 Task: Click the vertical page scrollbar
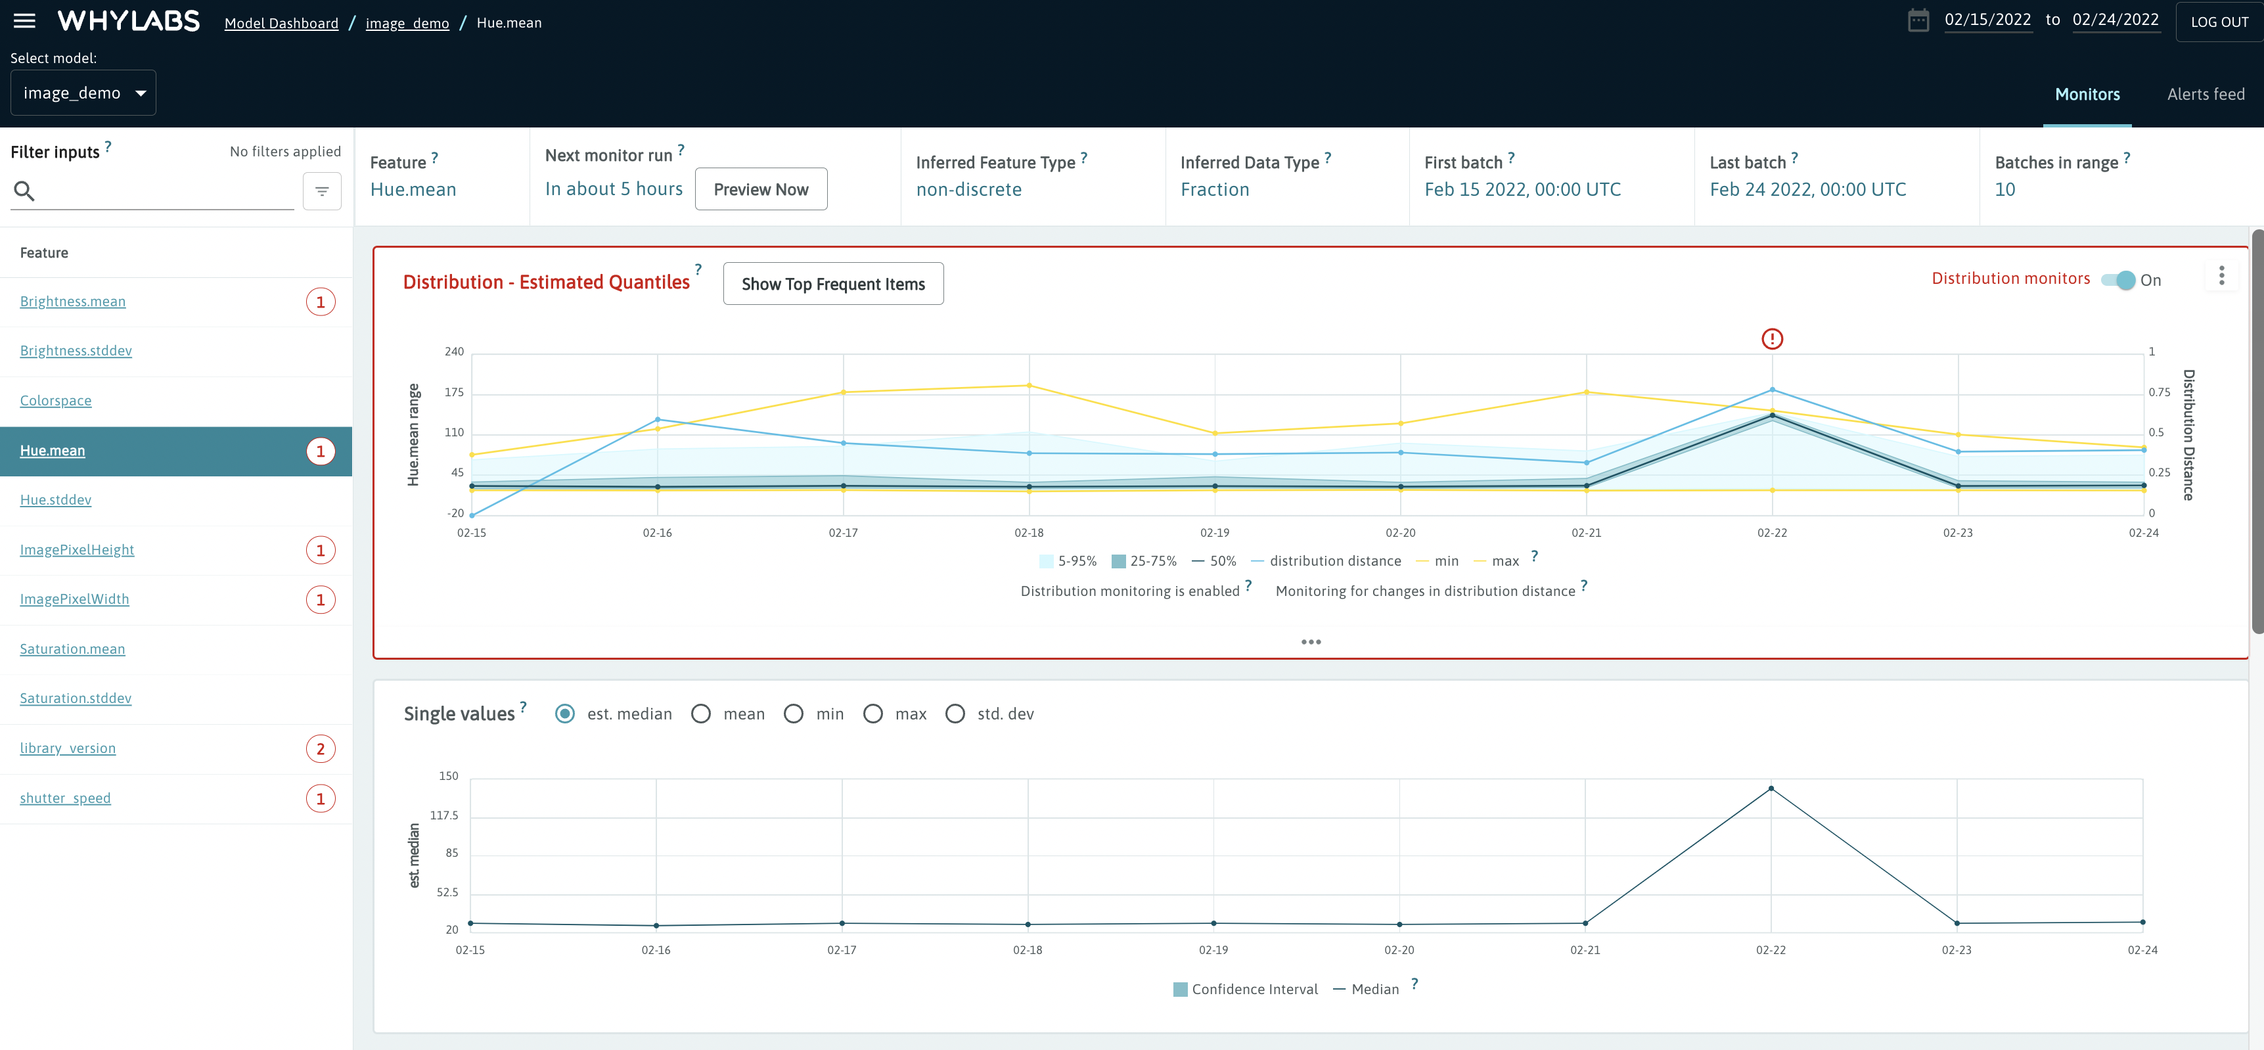pyautogui.click(x=2257, y=430)
